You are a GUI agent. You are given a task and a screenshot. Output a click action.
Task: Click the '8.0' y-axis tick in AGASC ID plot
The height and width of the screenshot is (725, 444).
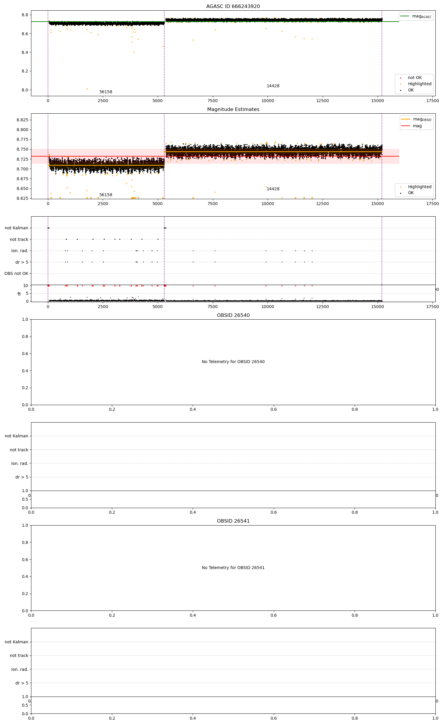click(x=25, y=90)
